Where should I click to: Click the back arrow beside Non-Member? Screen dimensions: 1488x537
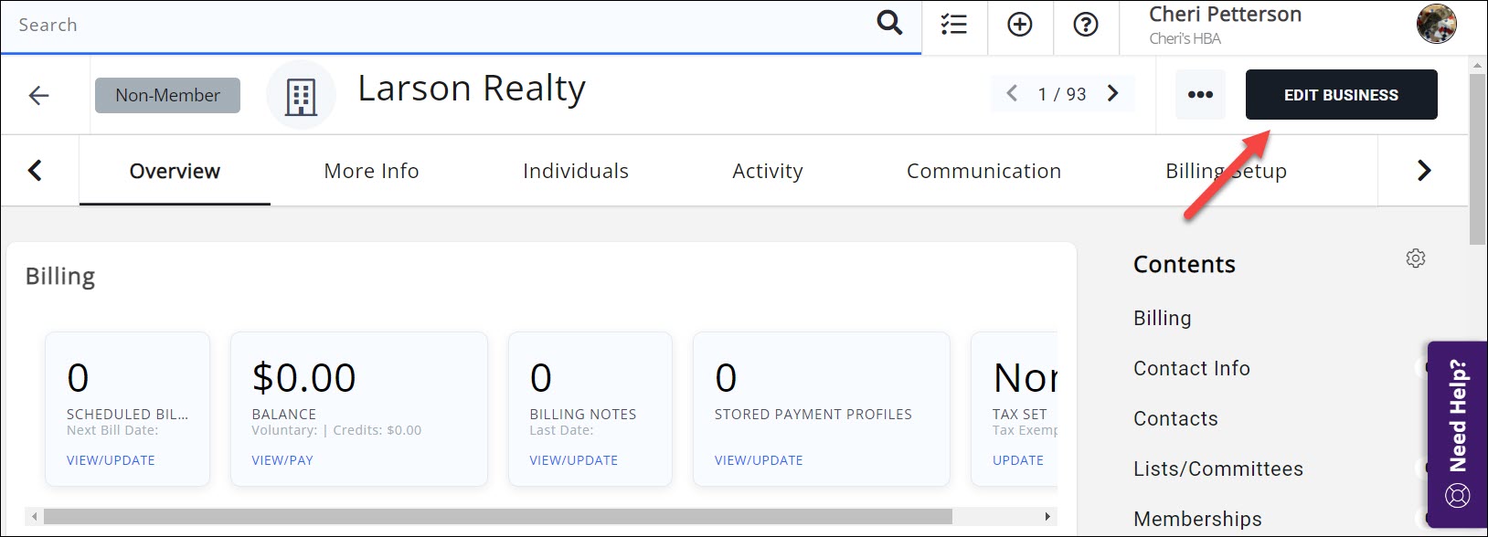38,95
